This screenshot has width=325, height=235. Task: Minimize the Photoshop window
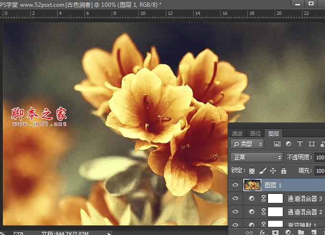pos(298,4)
